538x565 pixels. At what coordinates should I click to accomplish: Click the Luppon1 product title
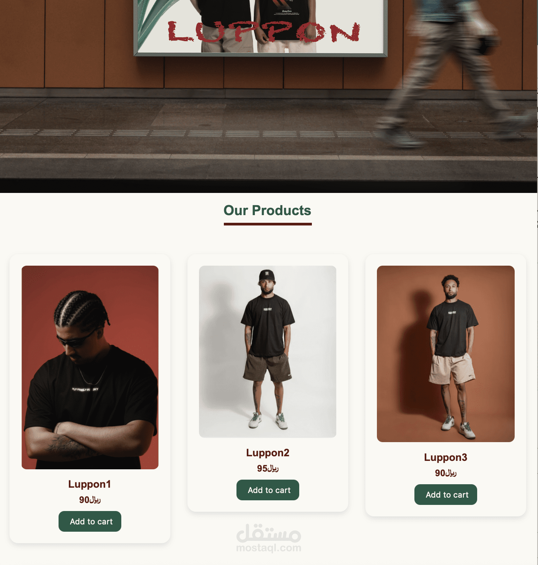90,484
